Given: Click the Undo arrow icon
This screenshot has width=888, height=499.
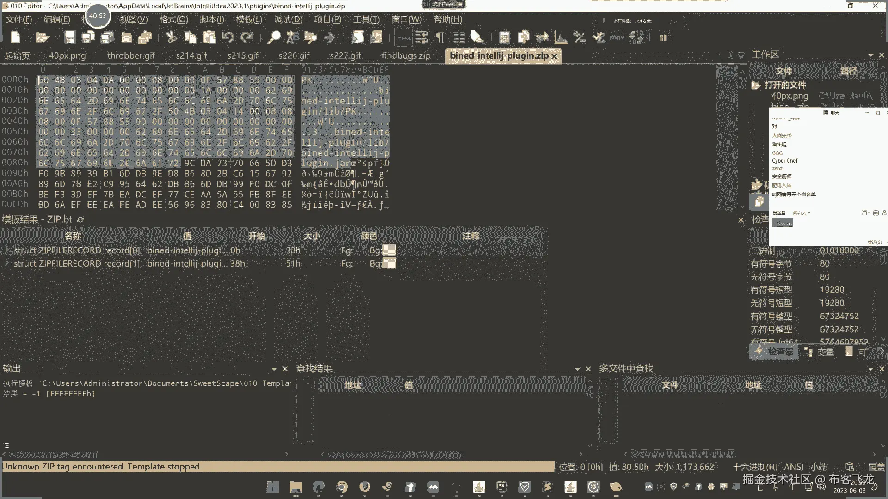Looking at the screenshot, I should point(228,37).
